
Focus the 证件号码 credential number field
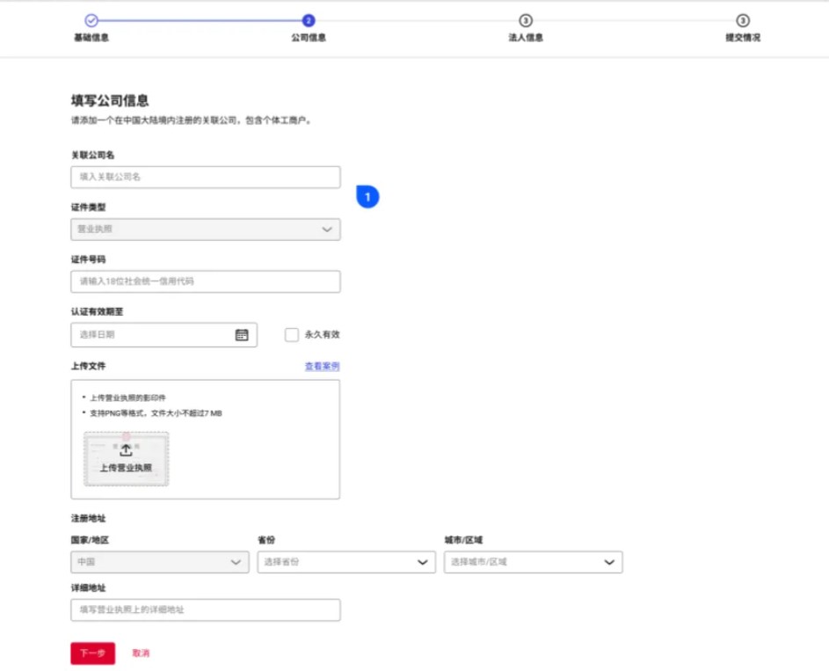(x=205, y=281)
